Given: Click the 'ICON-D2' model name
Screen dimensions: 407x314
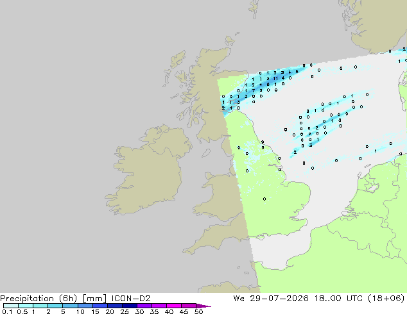Looking at the screenshot, I should (131, 299).
